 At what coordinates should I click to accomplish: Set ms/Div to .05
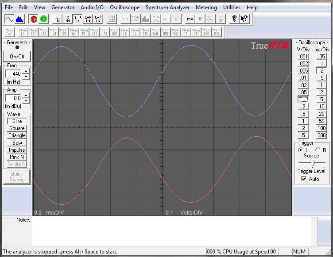point(321,57)
